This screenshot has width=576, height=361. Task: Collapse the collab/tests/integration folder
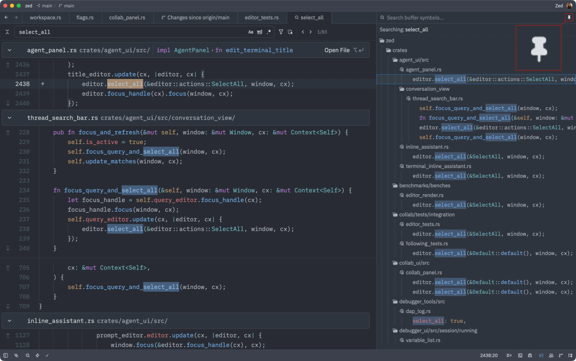pyautogui.click(x=423, y=214)
